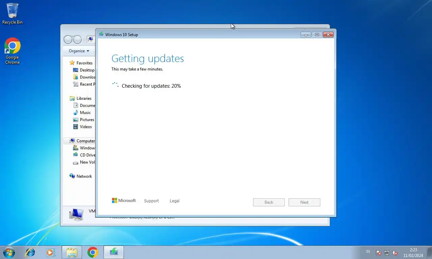Open the Organize dropdown in Explorer
This screenshot has width=432, height=259.
[79, 51]
